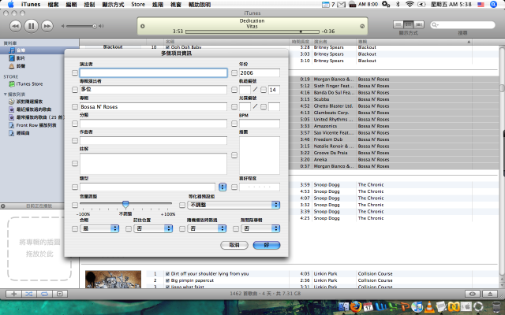Toggle repeat button in bottom bar
The width and height of the screenshot is (505, 315).
[x=44, y=294]
